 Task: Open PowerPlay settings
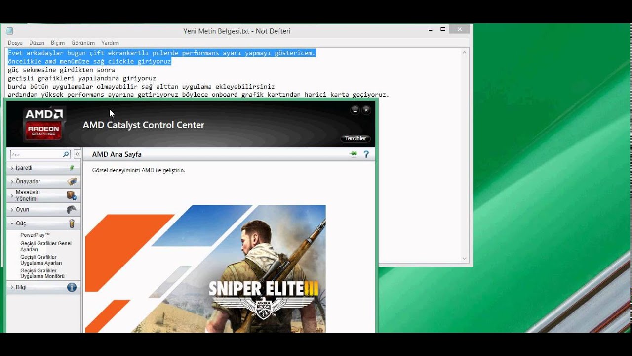click(35, 235)
